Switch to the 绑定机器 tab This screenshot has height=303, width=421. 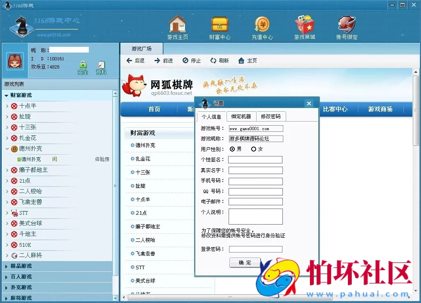click(241, 116)
